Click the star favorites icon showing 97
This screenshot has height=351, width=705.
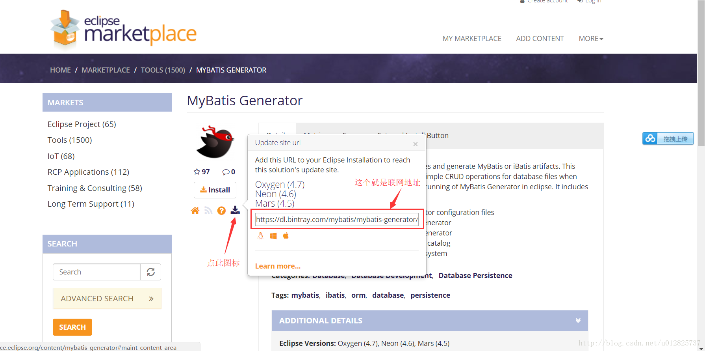click(x=197, y=172)
